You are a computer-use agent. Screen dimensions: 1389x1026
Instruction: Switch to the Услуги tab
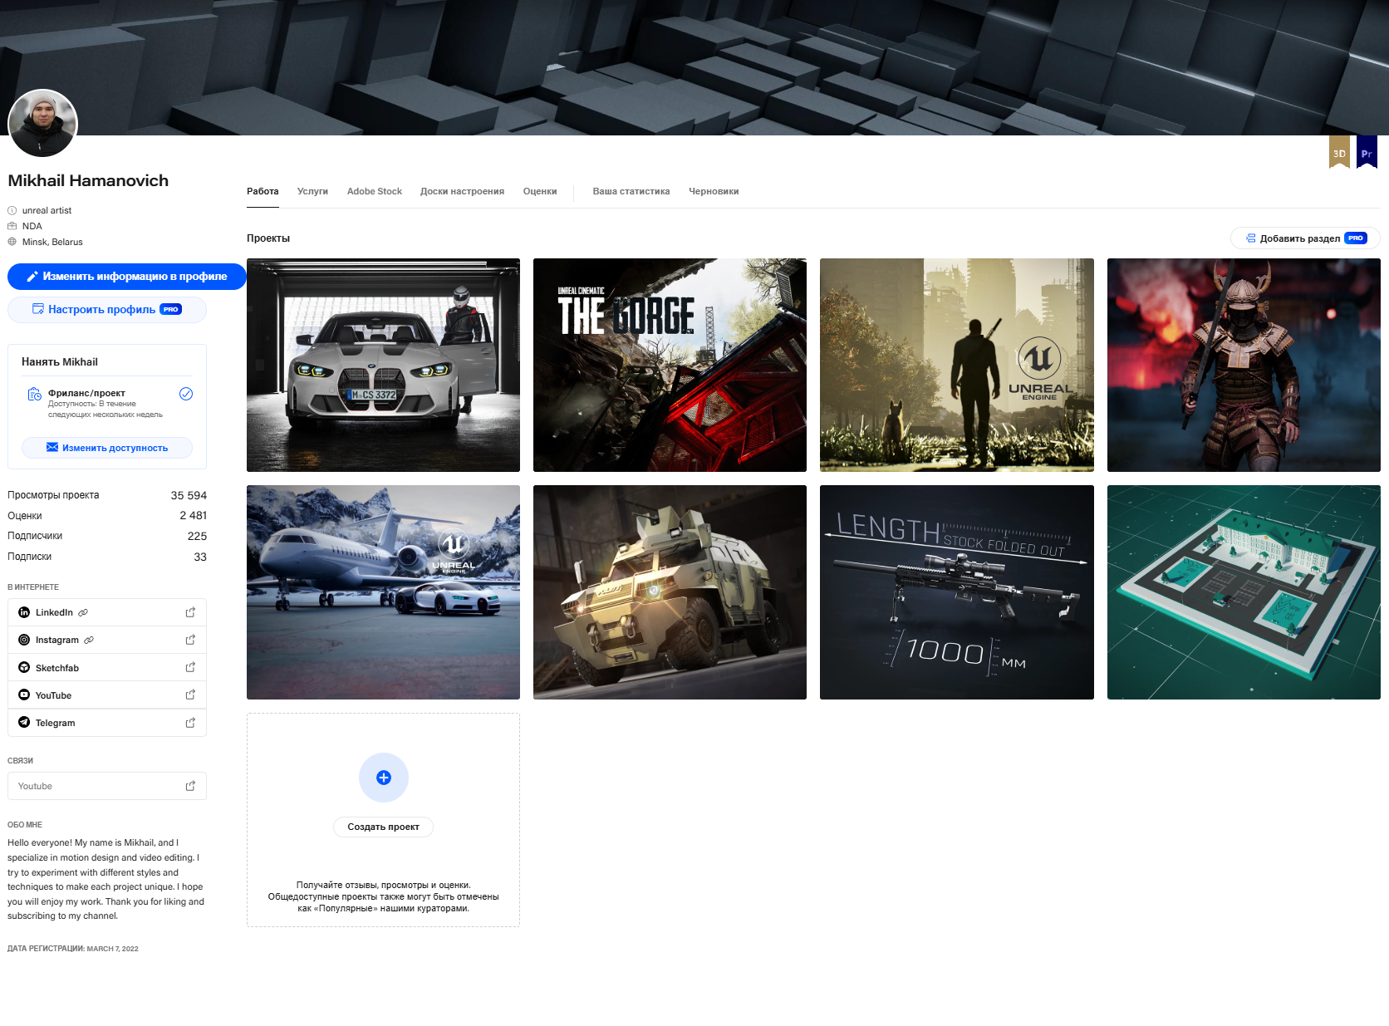312,191
